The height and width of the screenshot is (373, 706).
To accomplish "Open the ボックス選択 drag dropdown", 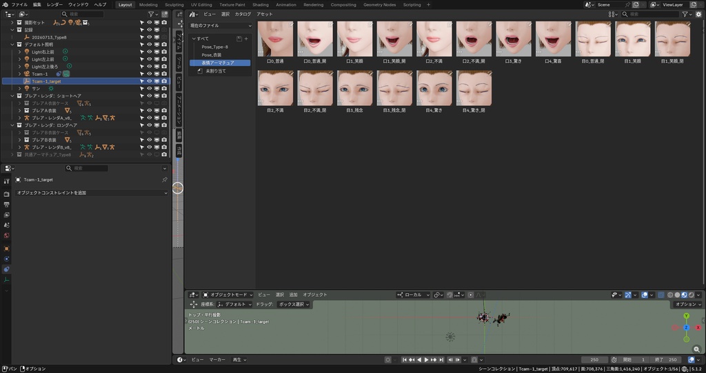I will point(294,305).
